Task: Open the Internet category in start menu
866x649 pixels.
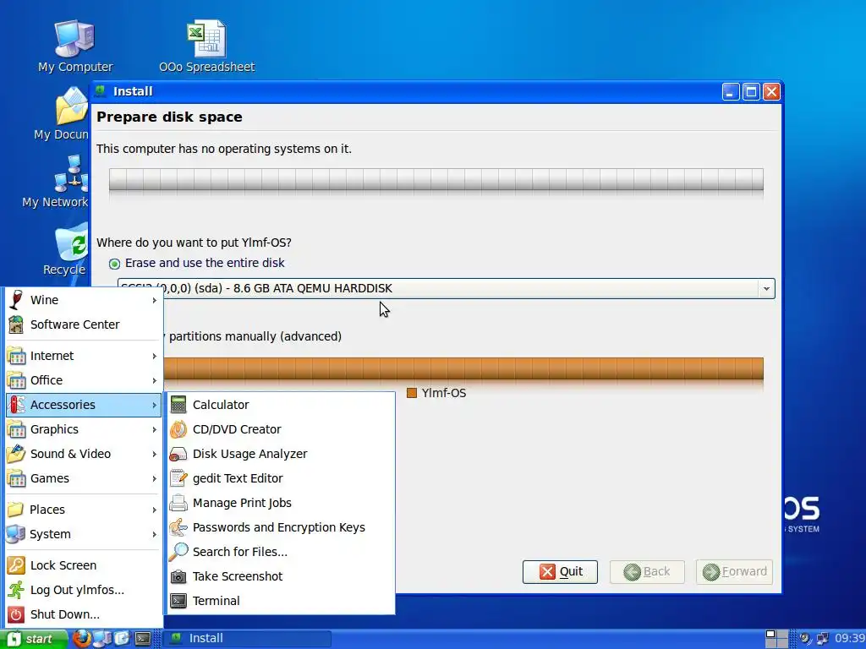Action: coord(84,356)
